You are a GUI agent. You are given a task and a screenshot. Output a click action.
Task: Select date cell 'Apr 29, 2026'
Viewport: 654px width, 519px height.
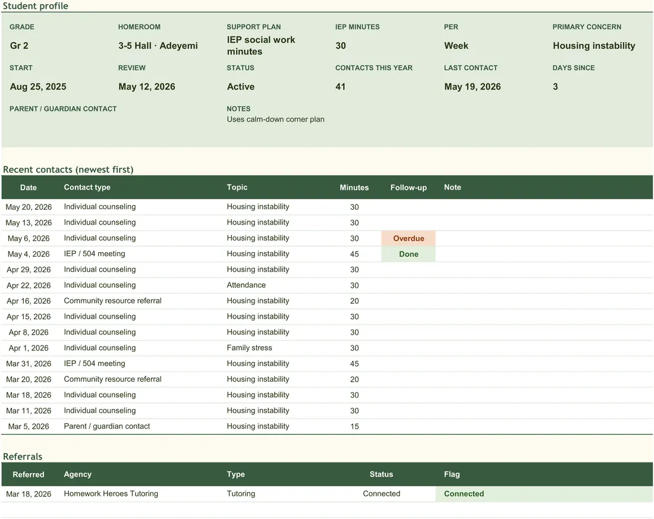29,269
